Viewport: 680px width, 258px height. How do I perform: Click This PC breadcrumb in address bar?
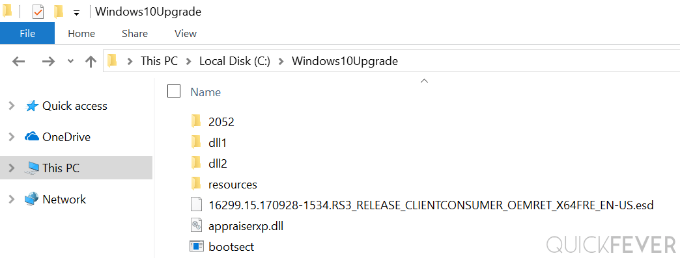pyautogui.click(x=159, y=61)
